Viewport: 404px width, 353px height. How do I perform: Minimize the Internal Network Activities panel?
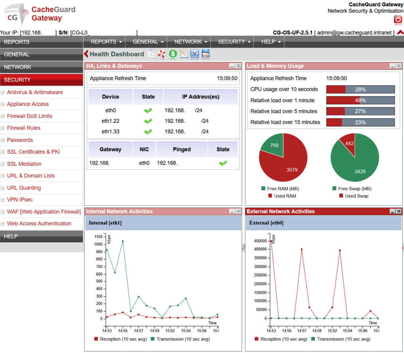[x=232, y=211]
